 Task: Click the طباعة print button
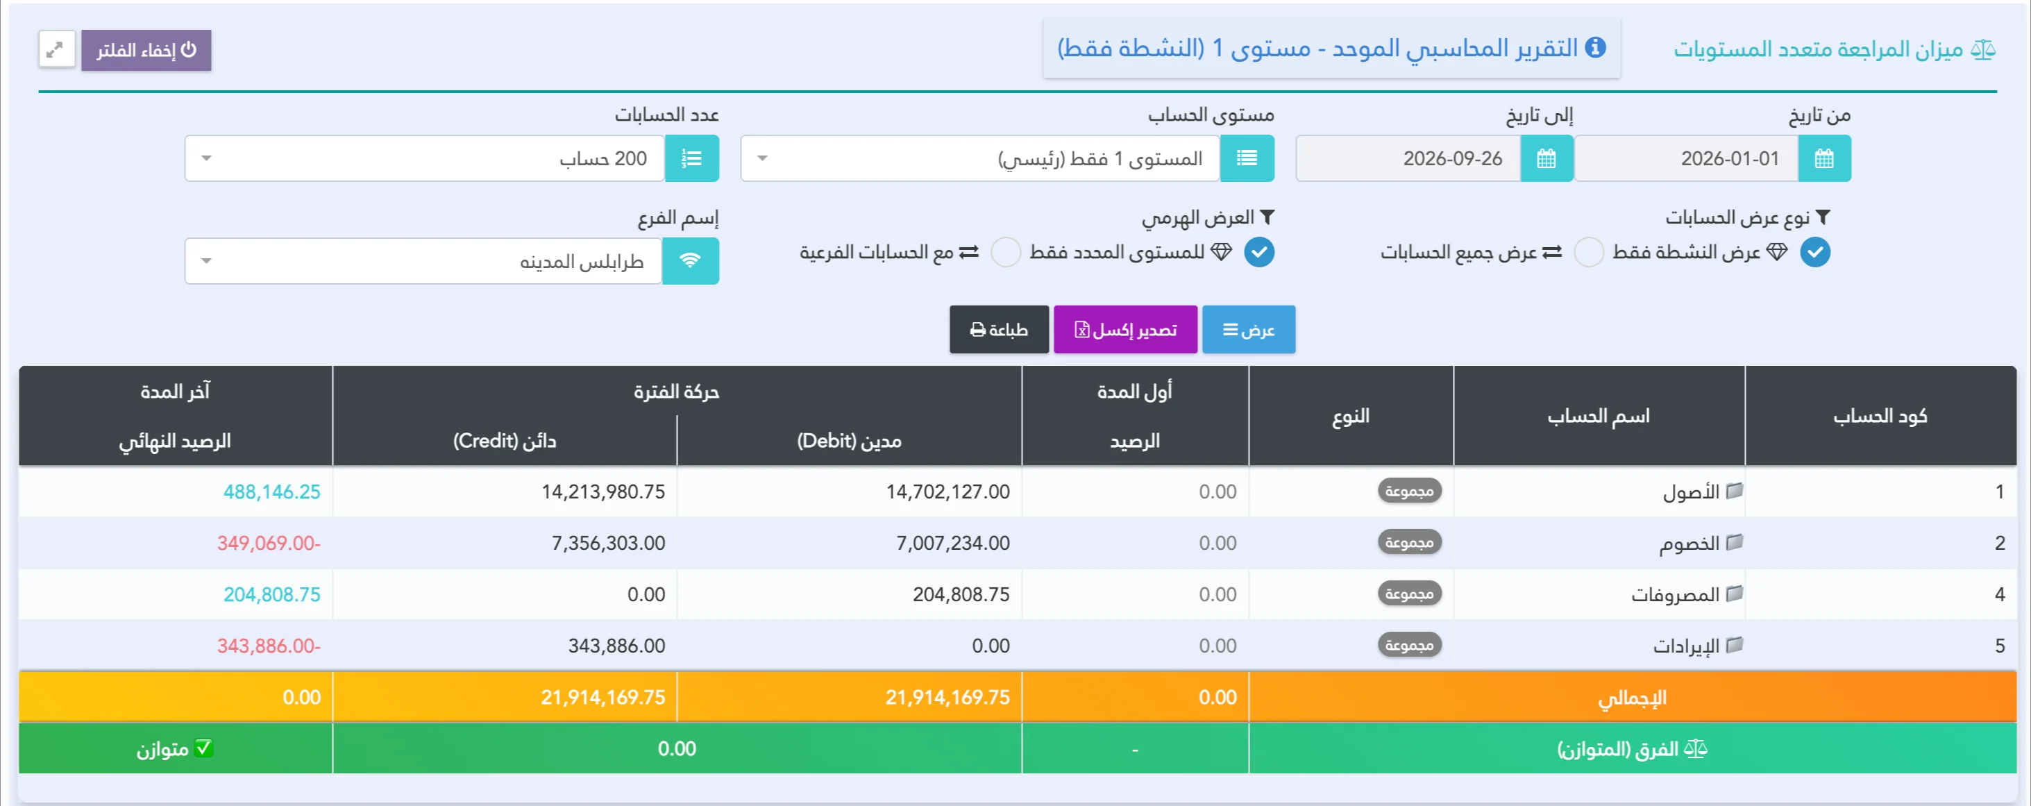point(999,330)
